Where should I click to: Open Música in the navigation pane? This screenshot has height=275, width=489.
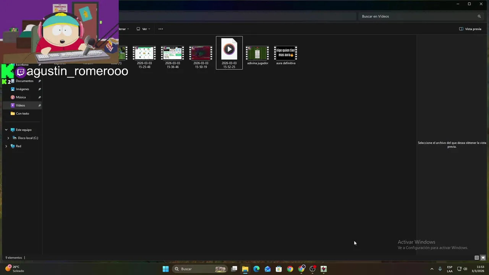pos(21,97)
